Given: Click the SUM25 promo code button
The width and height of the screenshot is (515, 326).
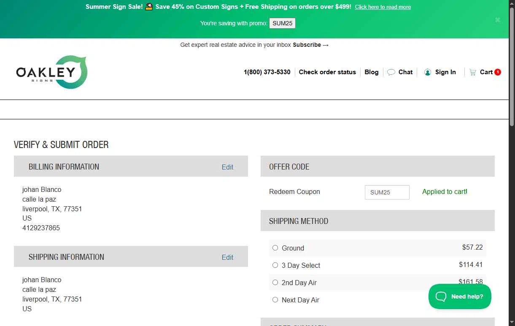Looking at the screenshot, I should (283, 23).
